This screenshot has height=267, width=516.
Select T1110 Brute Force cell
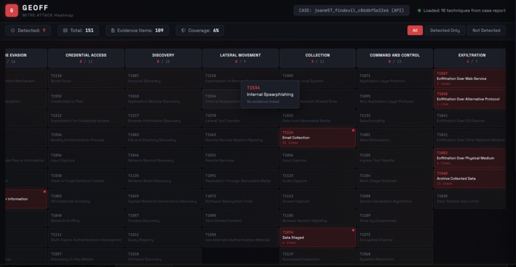click(x=86, y=78)
